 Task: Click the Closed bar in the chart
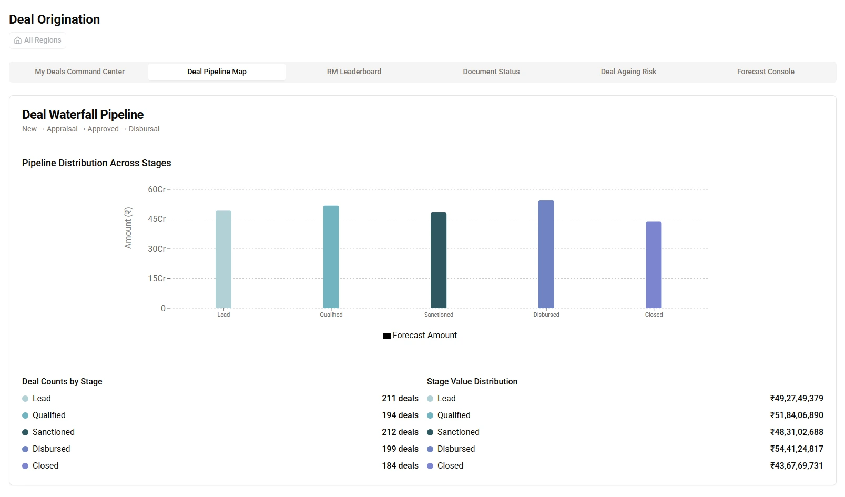[x=654, y=265]
